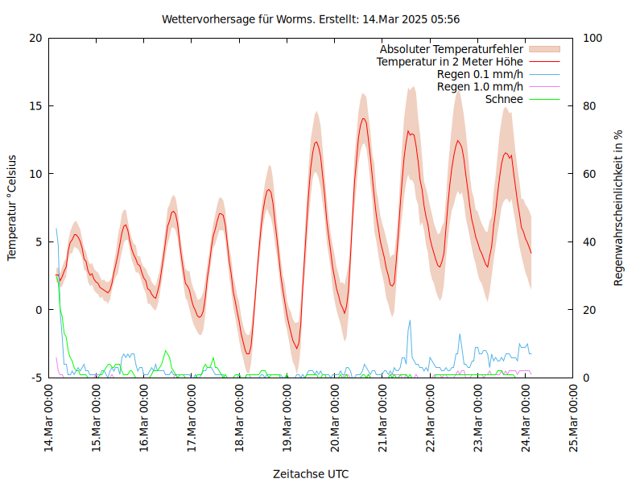The width and height of the screenshot is (644, 483).
Task: Click the 'Regenwahrscheinlichkeit in %' right axis label
Action: point(619,208)
